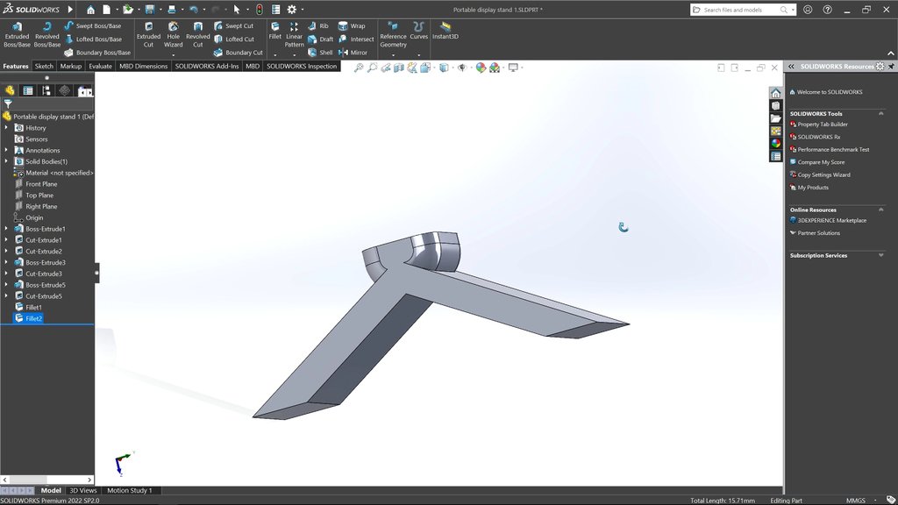The image size is (898, 505).
Task: Open the PropertyManager tab icon
Action: [28, 90]
